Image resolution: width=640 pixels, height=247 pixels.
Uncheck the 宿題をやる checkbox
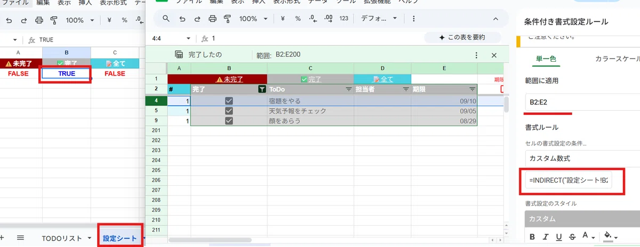pyautogui.click(x=229, y=101)
